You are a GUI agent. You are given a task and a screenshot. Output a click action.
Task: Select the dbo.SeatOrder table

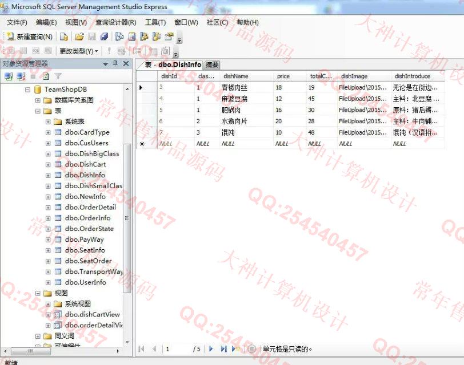point(88,261)
